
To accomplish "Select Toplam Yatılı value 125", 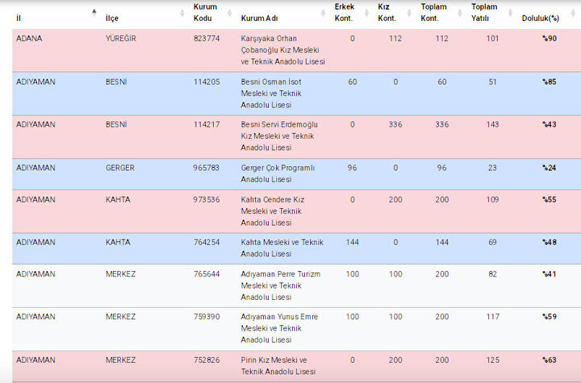I will (492, 360).
